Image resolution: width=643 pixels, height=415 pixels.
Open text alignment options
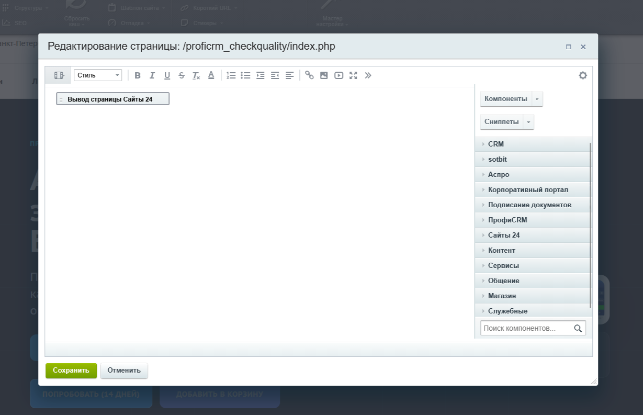click(289, 75)
